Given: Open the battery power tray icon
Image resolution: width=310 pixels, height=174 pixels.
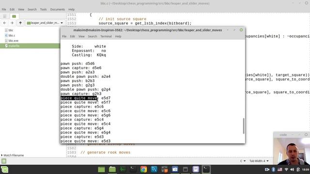Looking at the screenshot, I should point(298,170).
